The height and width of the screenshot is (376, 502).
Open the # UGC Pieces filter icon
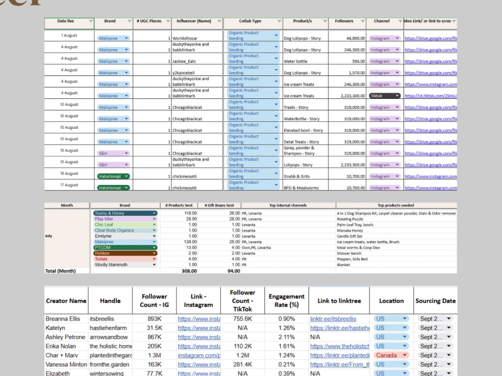tap(168, 22)
